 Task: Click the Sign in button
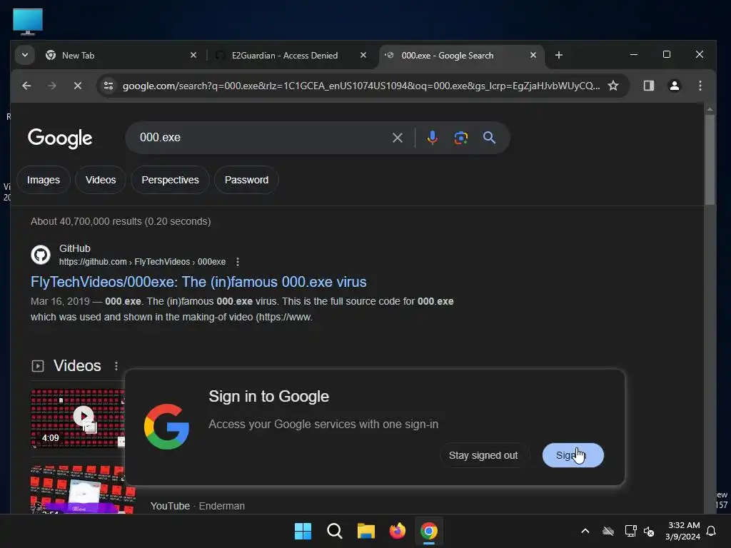[x=573, y=455]
